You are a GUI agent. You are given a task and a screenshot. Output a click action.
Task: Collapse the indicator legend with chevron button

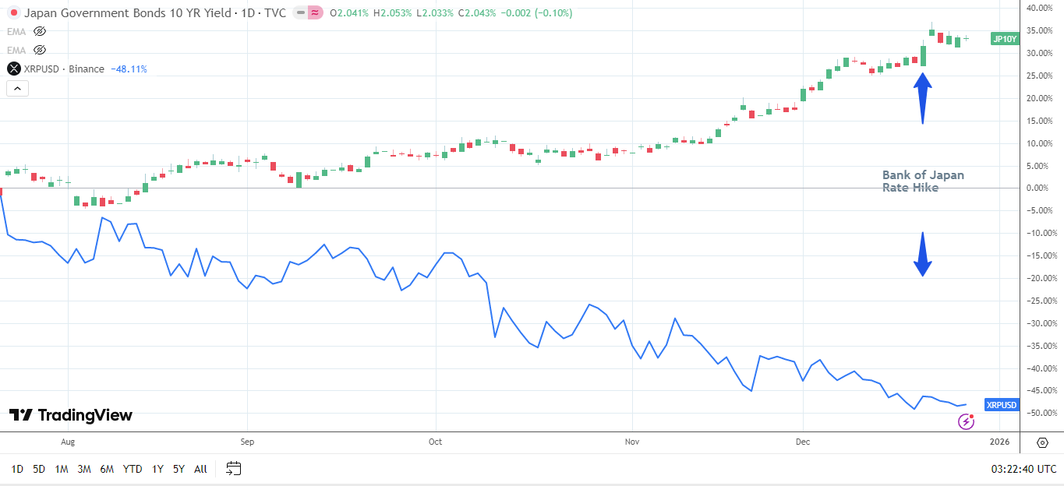coord(18,88)
